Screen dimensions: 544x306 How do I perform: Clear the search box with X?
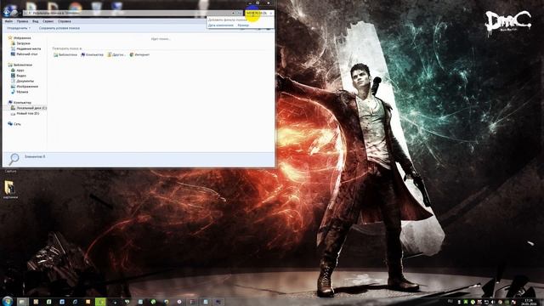coord(271,14)
